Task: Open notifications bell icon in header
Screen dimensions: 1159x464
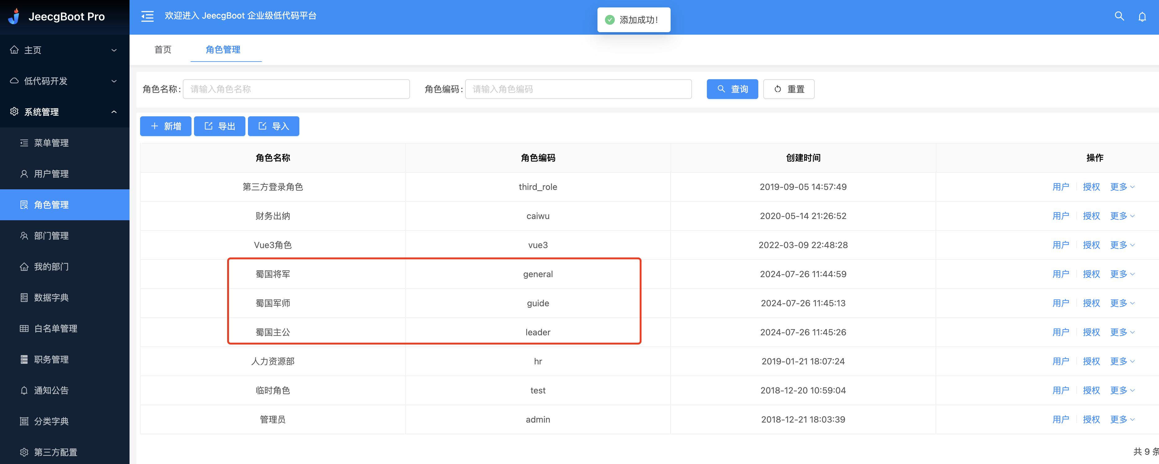Action: point(1142,17)
